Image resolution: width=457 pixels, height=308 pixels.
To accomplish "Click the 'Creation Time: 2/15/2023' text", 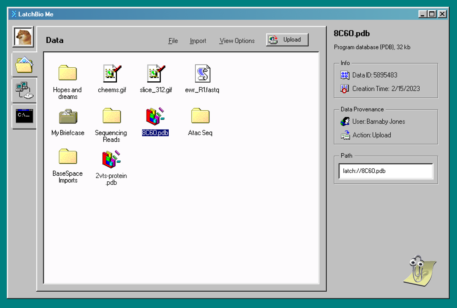I will tap(386, 89).
